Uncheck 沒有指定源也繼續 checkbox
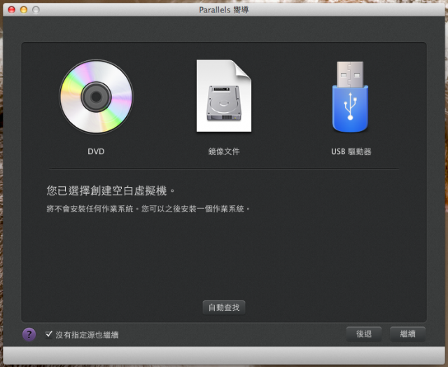448x367 pixels. 49,334
